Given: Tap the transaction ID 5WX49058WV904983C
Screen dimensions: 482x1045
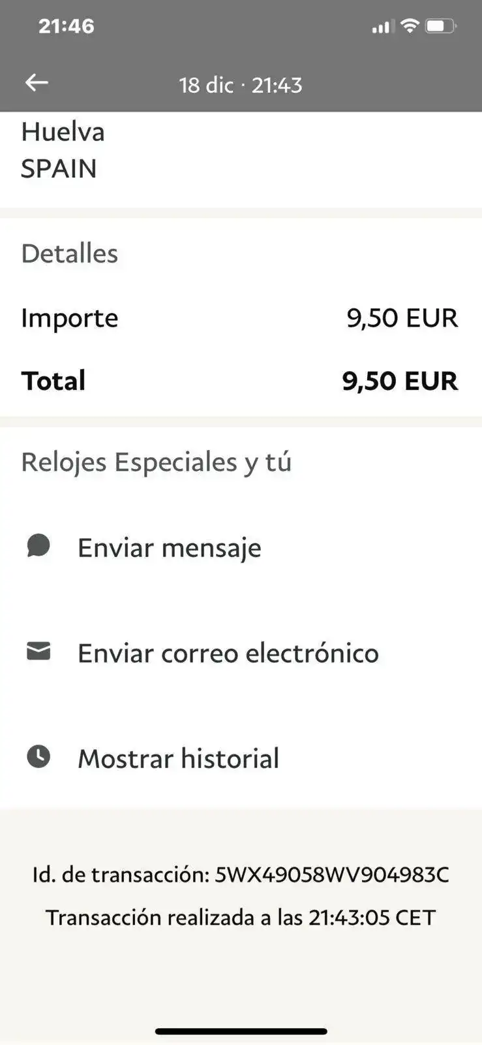Looking at the screenshot, I should [x=332, y=875].
